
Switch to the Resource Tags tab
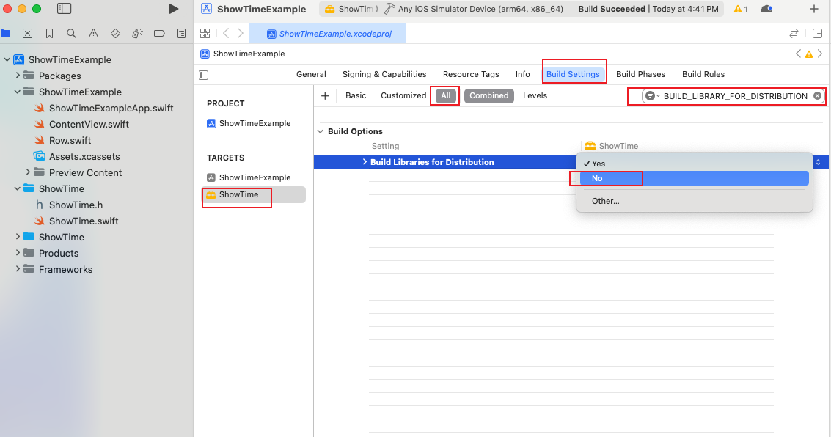[471, 74]
